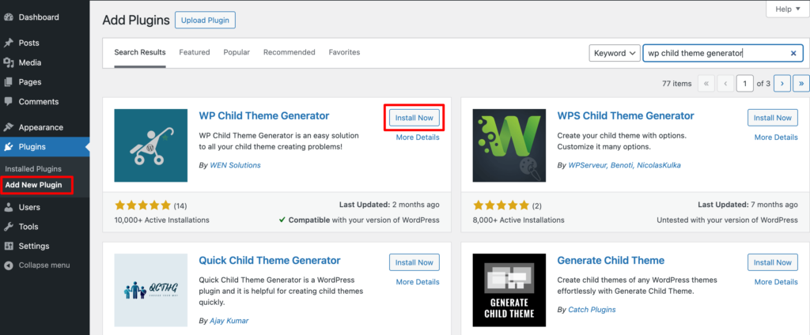Click Upload Plugin button
Screen dimensions: 810x335
click(206, 20)
